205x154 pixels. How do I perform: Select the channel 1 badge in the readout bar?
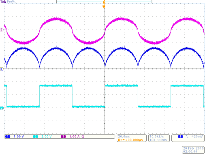click(x=8, y=137)
